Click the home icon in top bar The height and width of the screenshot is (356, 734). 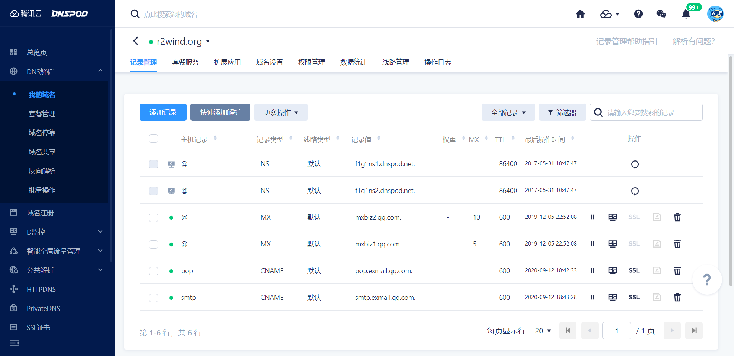point(580,14)
